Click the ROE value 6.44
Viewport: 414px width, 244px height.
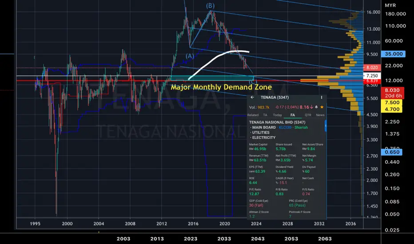(x=253, y=183)
